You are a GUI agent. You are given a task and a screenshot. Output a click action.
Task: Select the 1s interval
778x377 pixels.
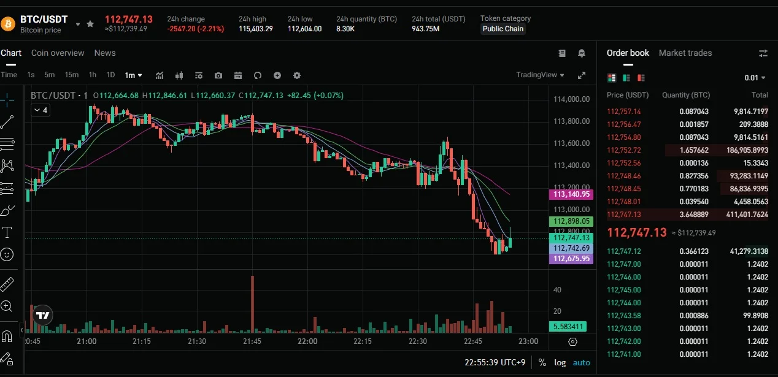coord(31,75)
